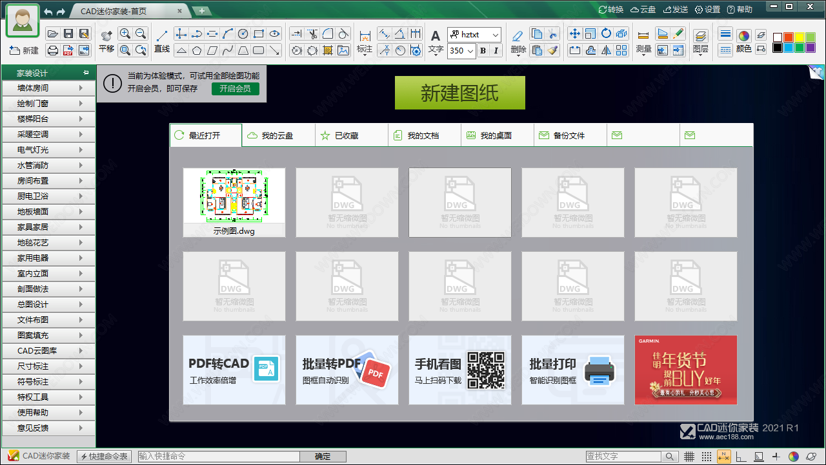Select the trim scissors tool
This screenshot has width=826, height=465.
click(312, 33)
